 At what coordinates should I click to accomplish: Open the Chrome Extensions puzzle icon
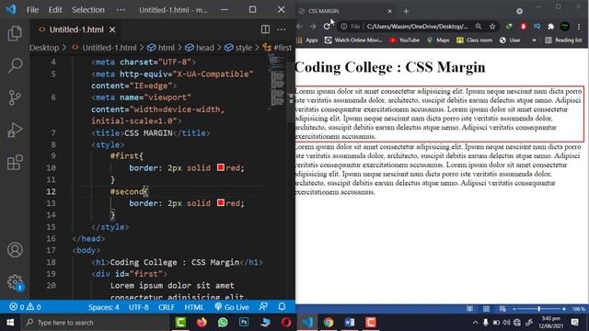pyautogui.click(x=550, y=27)
